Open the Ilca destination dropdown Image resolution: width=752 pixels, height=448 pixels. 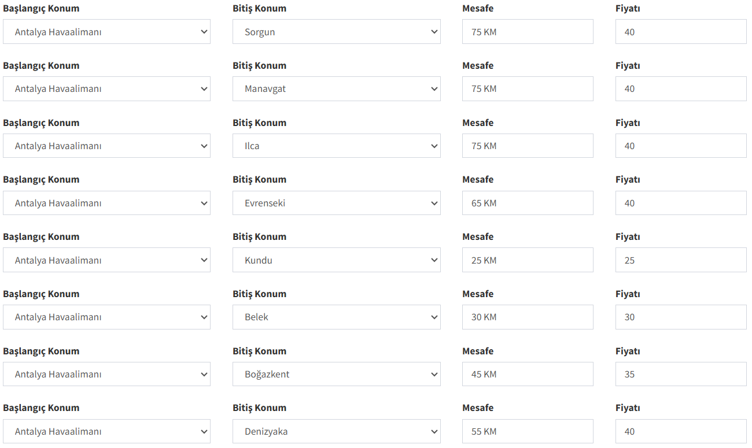point(336,146)
